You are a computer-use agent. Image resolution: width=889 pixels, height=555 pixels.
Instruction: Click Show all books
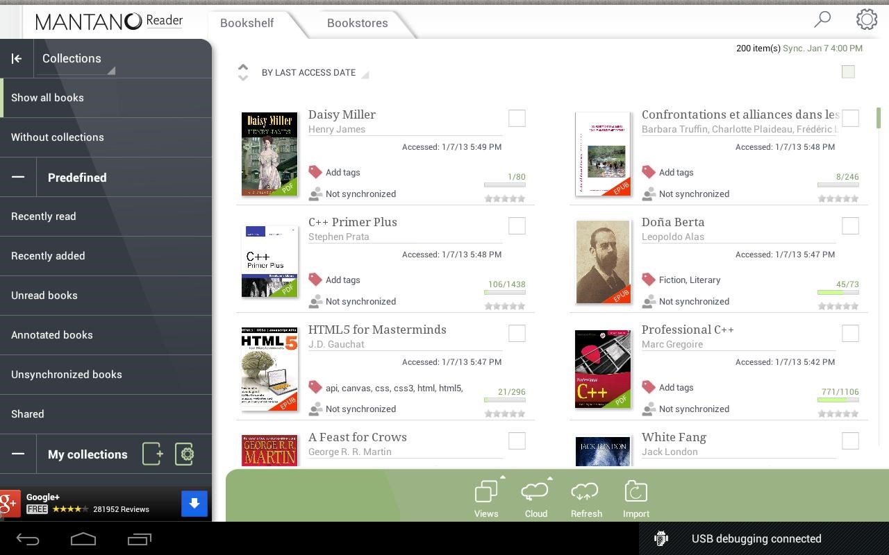coord(47,97)
